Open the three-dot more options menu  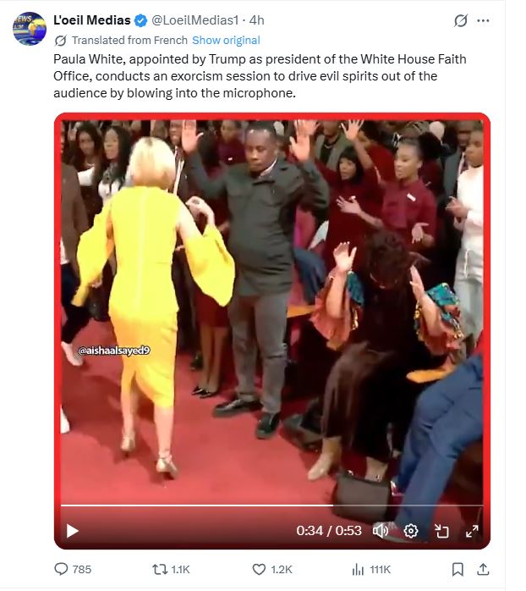[x=483, y=20]
